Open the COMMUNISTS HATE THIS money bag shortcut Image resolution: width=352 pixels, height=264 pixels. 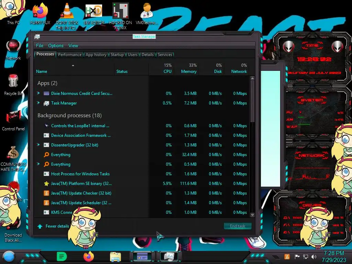(13, 158)
